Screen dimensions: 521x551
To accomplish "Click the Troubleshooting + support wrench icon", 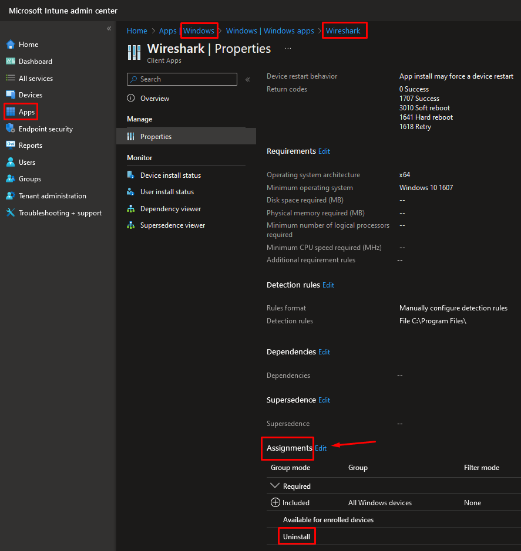I will (11, 212).
